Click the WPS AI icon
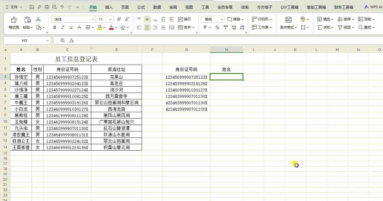 coord(367,7)
